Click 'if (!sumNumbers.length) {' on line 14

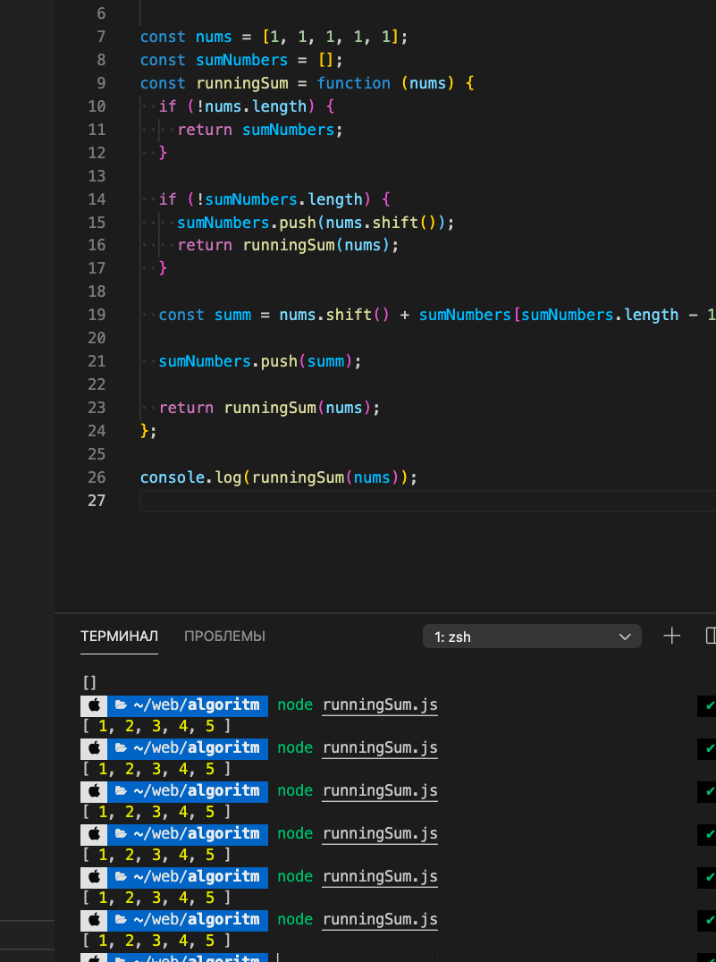click(274, 199)
